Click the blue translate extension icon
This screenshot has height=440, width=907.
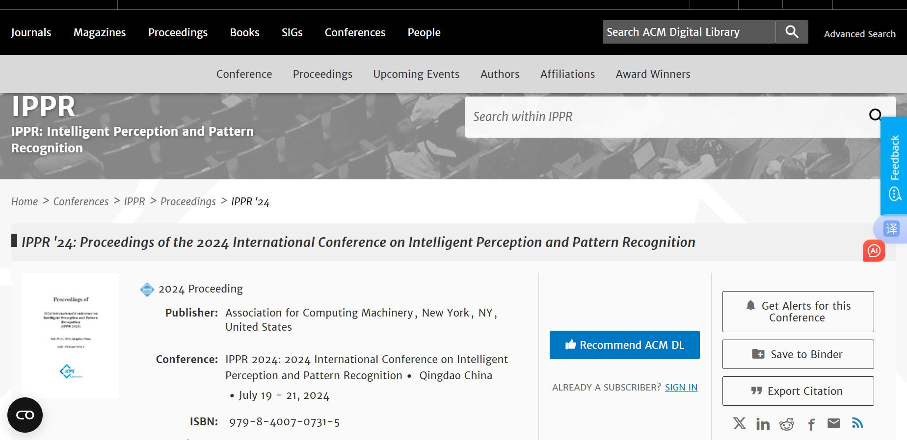(891, 228)
